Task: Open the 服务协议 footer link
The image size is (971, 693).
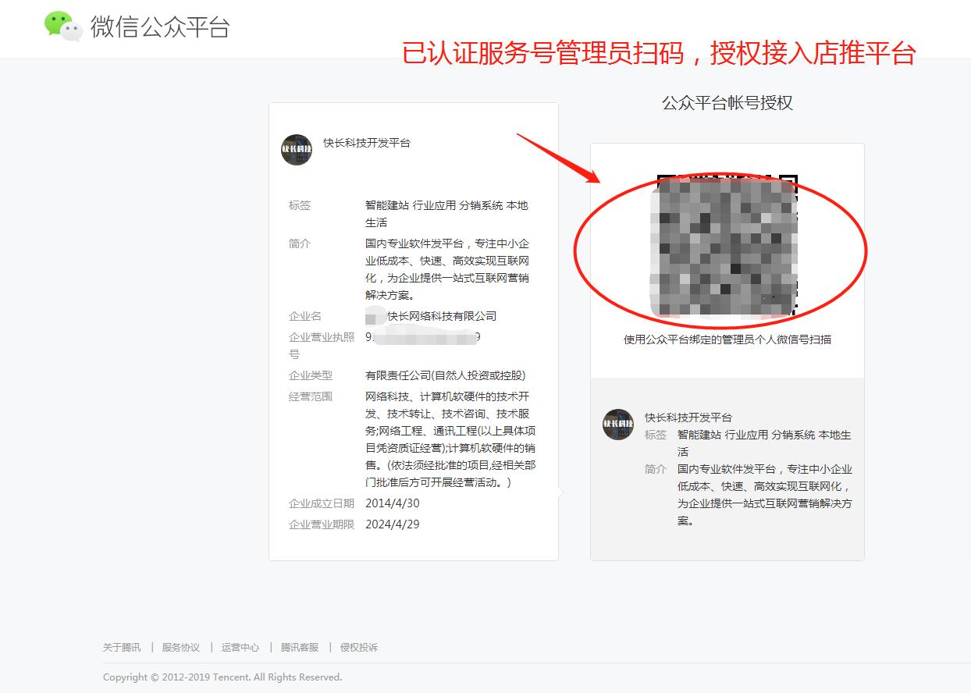Action: tap(181, 647)
